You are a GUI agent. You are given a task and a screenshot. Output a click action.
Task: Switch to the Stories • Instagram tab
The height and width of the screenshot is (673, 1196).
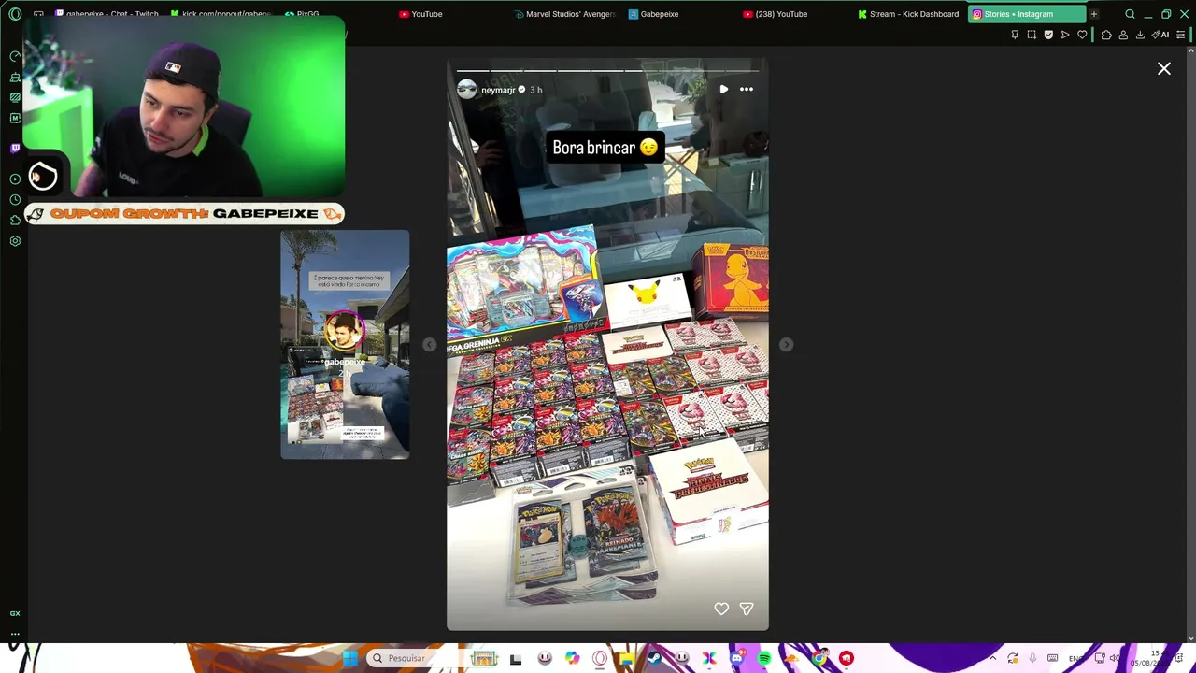(x=1025, y=14)
